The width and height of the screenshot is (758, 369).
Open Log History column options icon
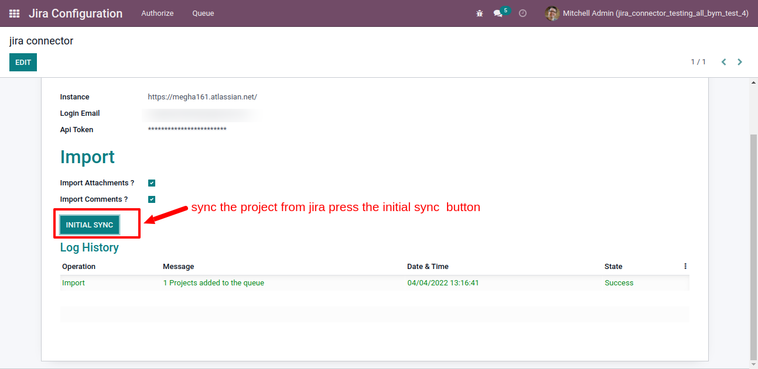(x=685, y=266)
